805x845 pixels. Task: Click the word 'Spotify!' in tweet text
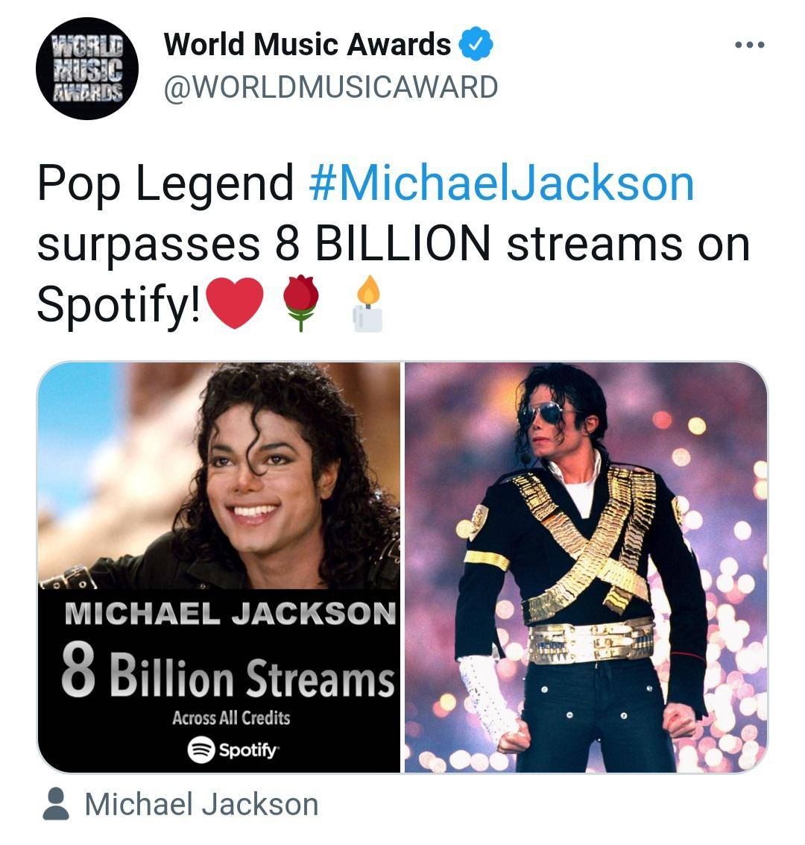pyautogui.click(x=119, y=304)
